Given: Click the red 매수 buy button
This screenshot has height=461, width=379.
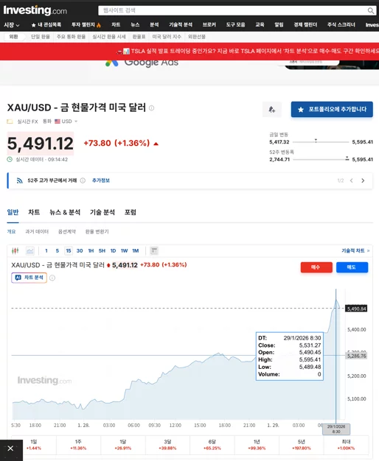Looking at the screenshot, I should (x=316, y=267).
